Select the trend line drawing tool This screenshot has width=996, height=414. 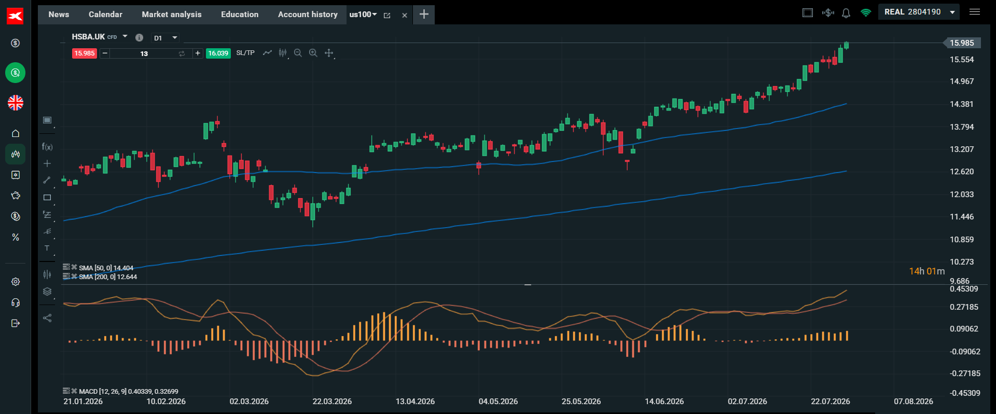coord(47,180)
